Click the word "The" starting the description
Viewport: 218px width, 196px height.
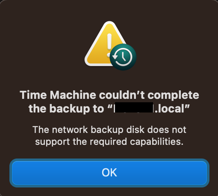(41, 130)
